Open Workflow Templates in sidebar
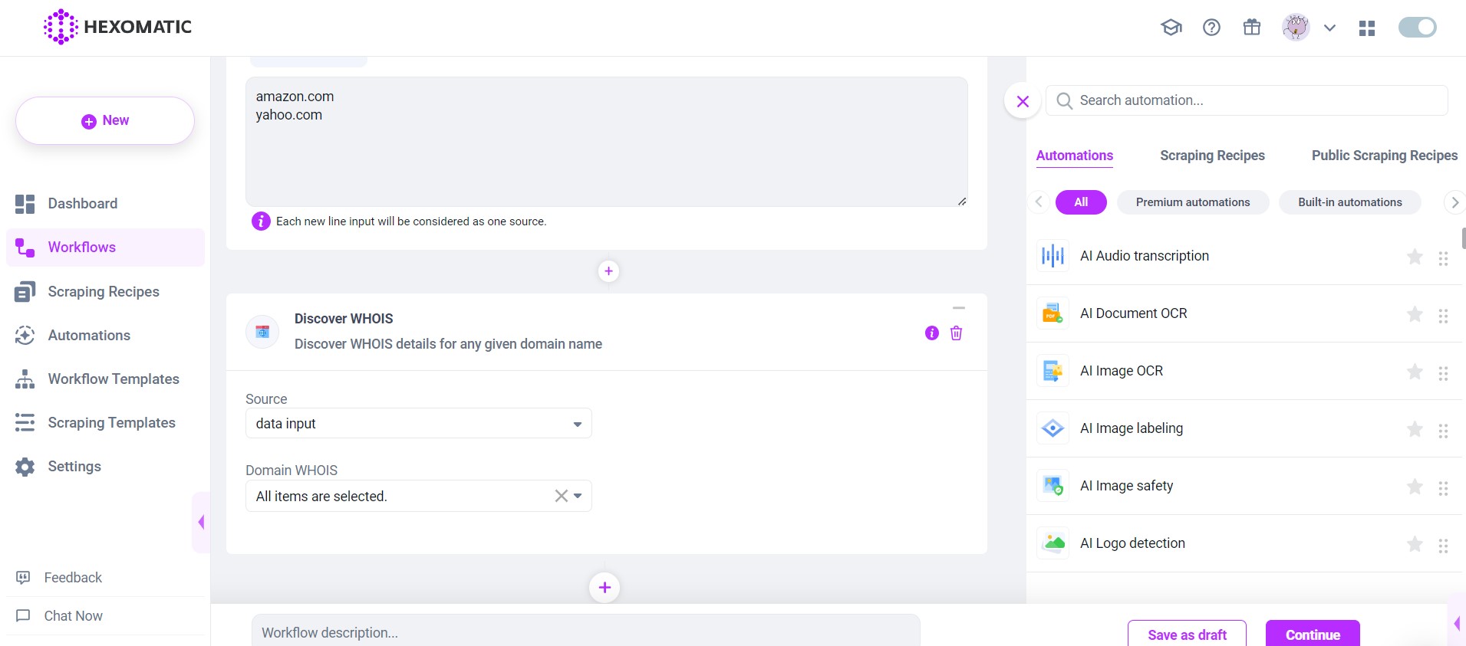 pos(113,379)
